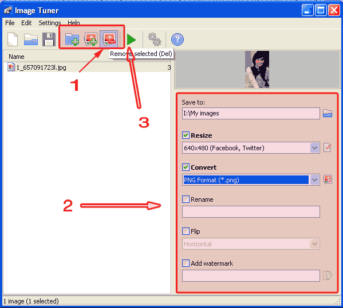343x308 pixels.
Task: Open settings gears icon in toolbar
Action: (x=155, y=39)
